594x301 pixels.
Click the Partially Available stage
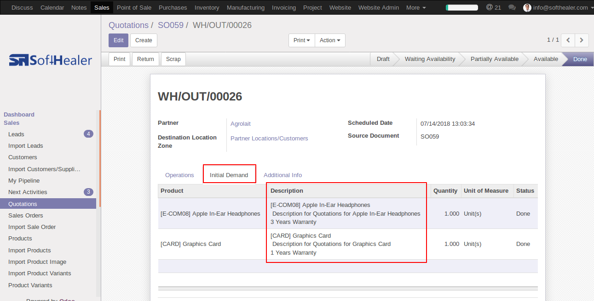click(494, 59)
